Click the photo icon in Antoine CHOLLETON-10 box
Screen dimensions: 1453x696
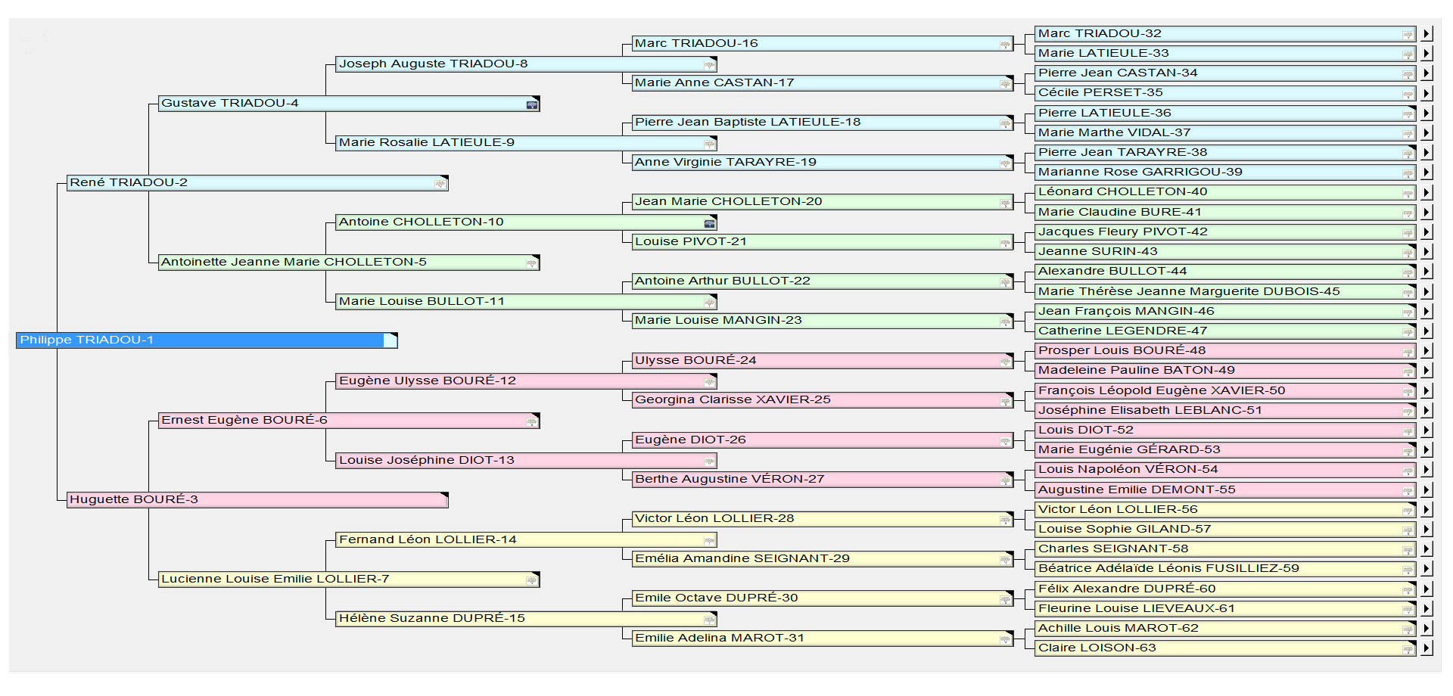[709, 223]
